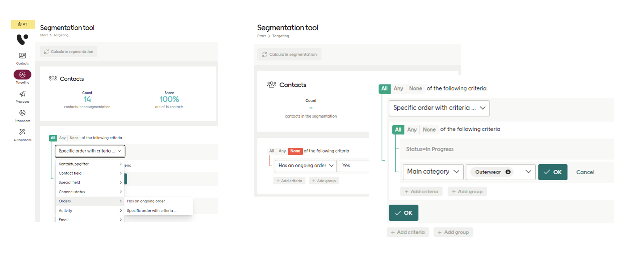
Task: Follow Start breadcrumb in the middle screenshot
Action: pos(262,36)
